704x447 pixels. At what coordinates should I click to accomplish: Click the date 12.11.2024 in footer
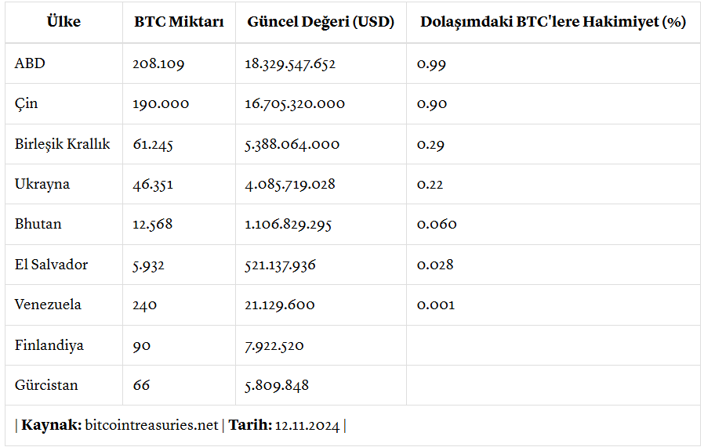coord(307,426)
